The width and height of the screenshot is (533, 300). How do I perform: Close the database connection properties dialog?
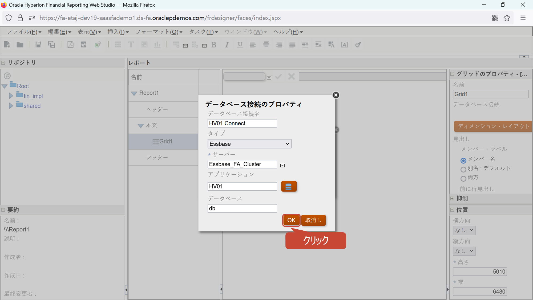336,95
